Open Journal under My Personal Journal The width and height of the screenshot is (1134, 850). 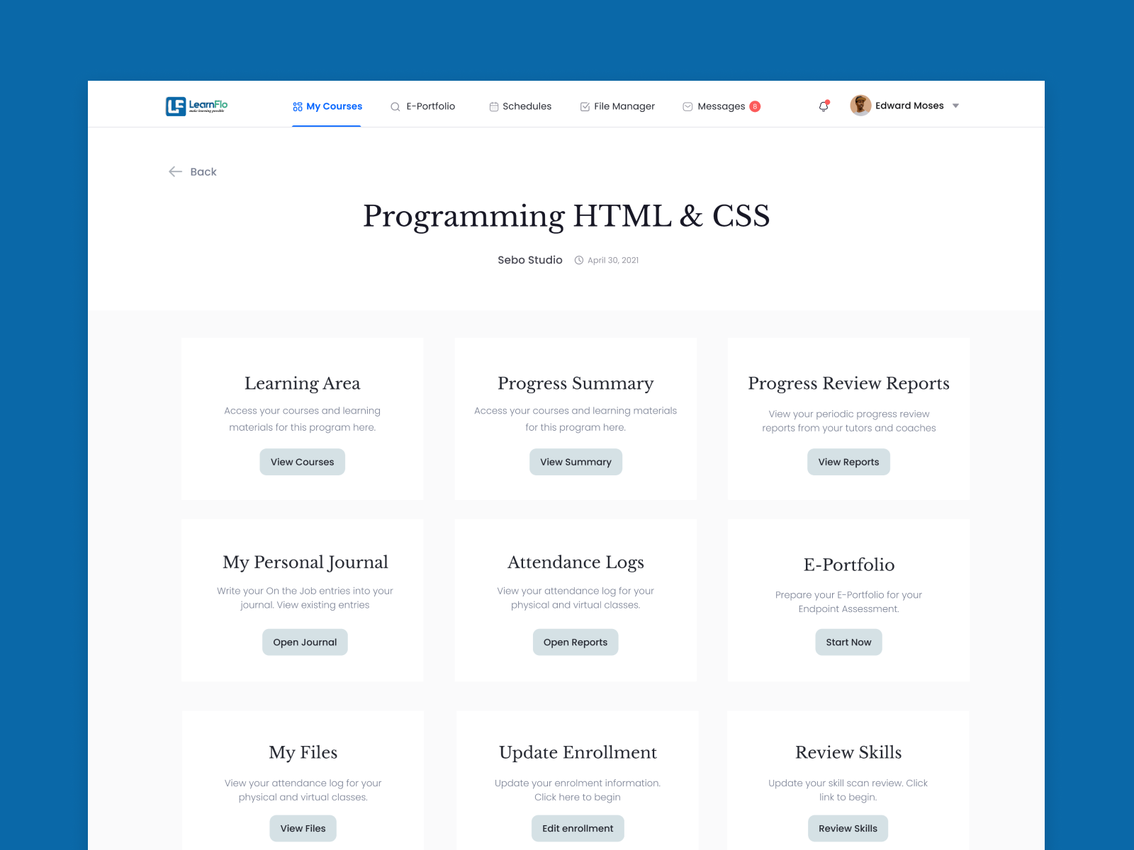tap(304, 642)
